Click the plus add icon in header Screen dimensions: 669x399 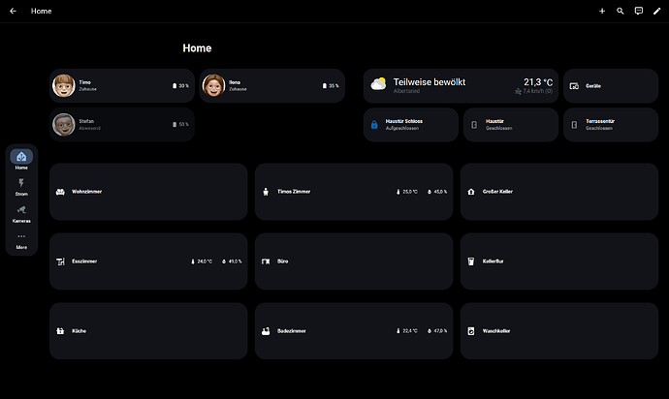click(x=602, y=11)
